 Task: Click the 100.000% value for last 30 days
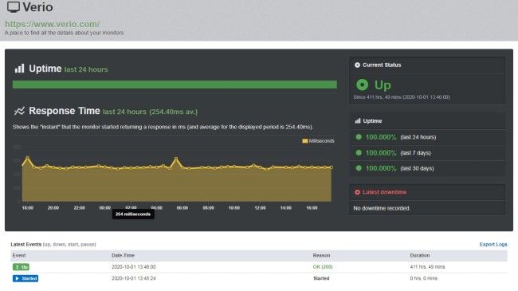click(381, 168)
